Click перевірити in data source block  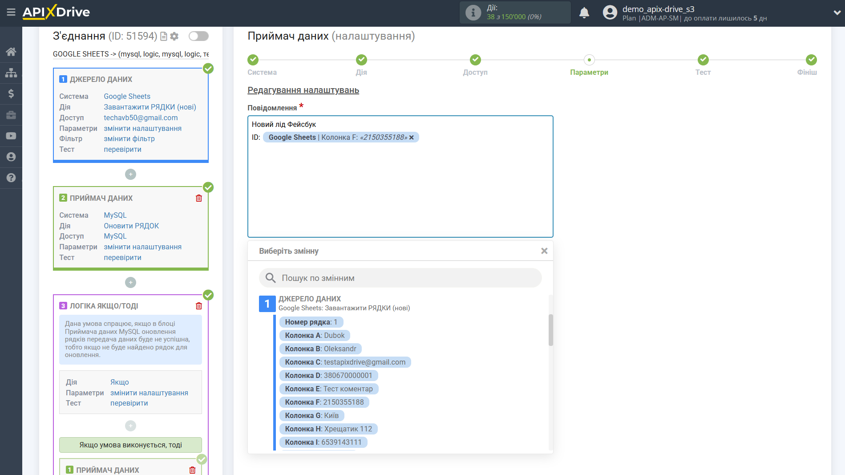coord(122,149)
